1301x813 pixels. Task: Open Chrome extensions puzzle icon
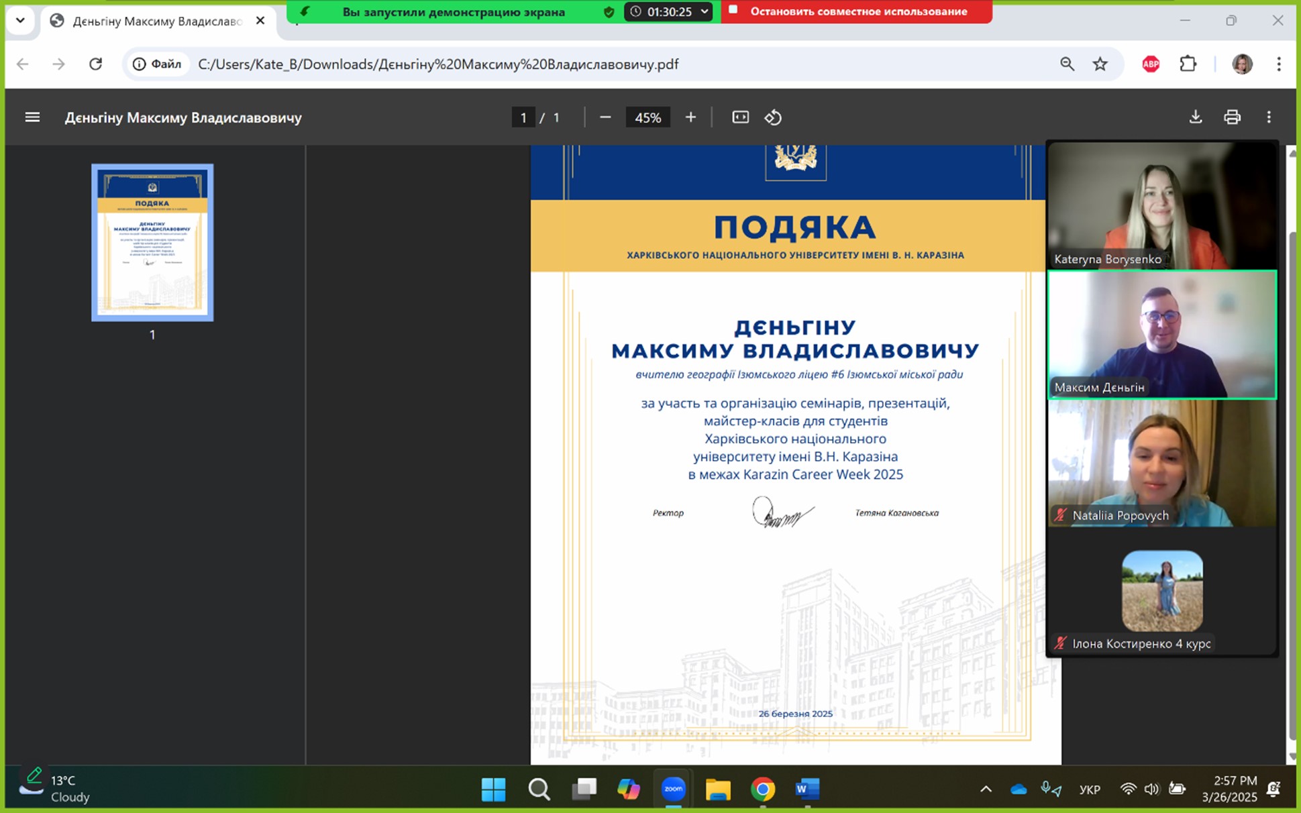pos(1188,64)
